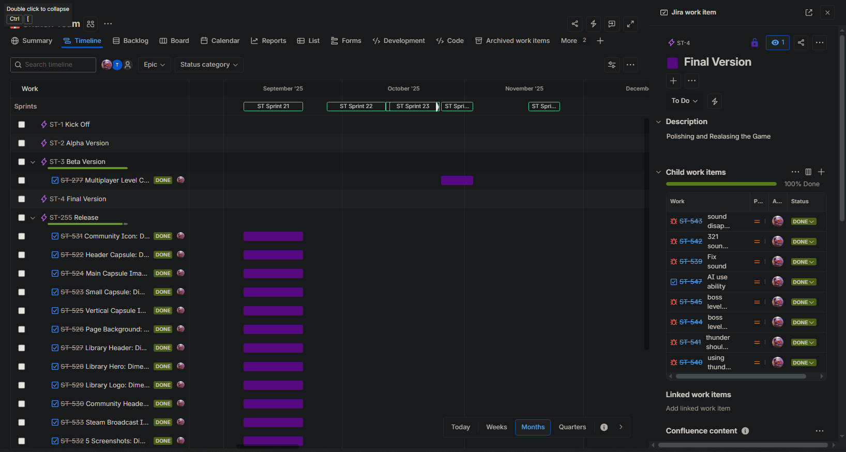Image resolution: width=846 pixels, height=452 pixels.
Task: Open DONE status dropdown for ST-543
Action: click(804, 221)
